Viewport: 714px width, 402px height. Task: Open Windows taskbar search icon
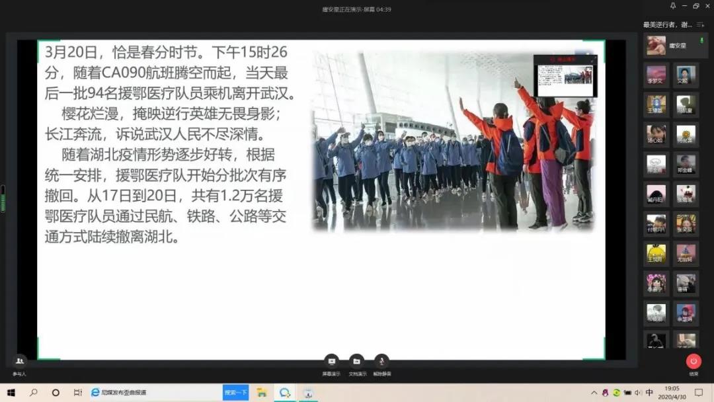point(33,393)
